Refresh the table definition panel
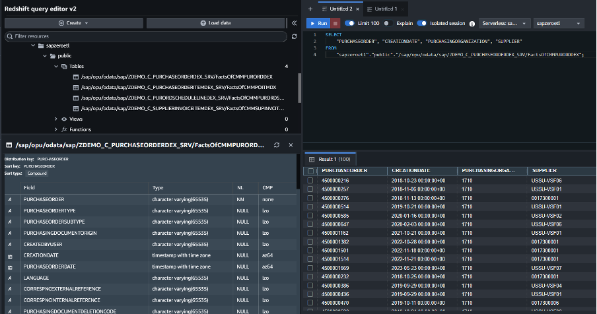 [x=277, y=144]
